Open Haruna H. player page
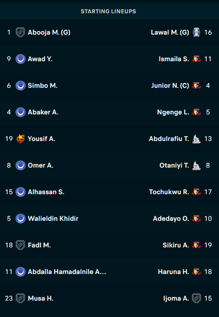The width and height of the screenshot is (219, 317). tap(173, 272)
